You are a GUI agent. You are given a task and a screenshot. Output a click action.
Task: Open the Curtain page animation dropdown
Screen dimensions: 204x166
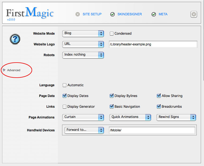pos(83,117)
